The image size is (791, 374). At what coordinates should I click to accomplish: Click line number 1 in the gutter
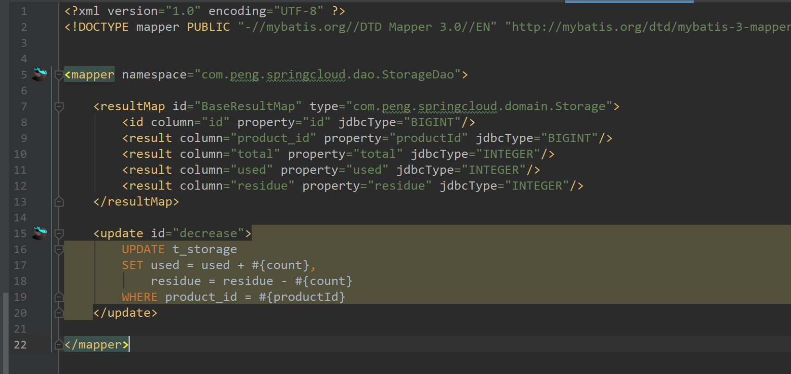(24, 11)
